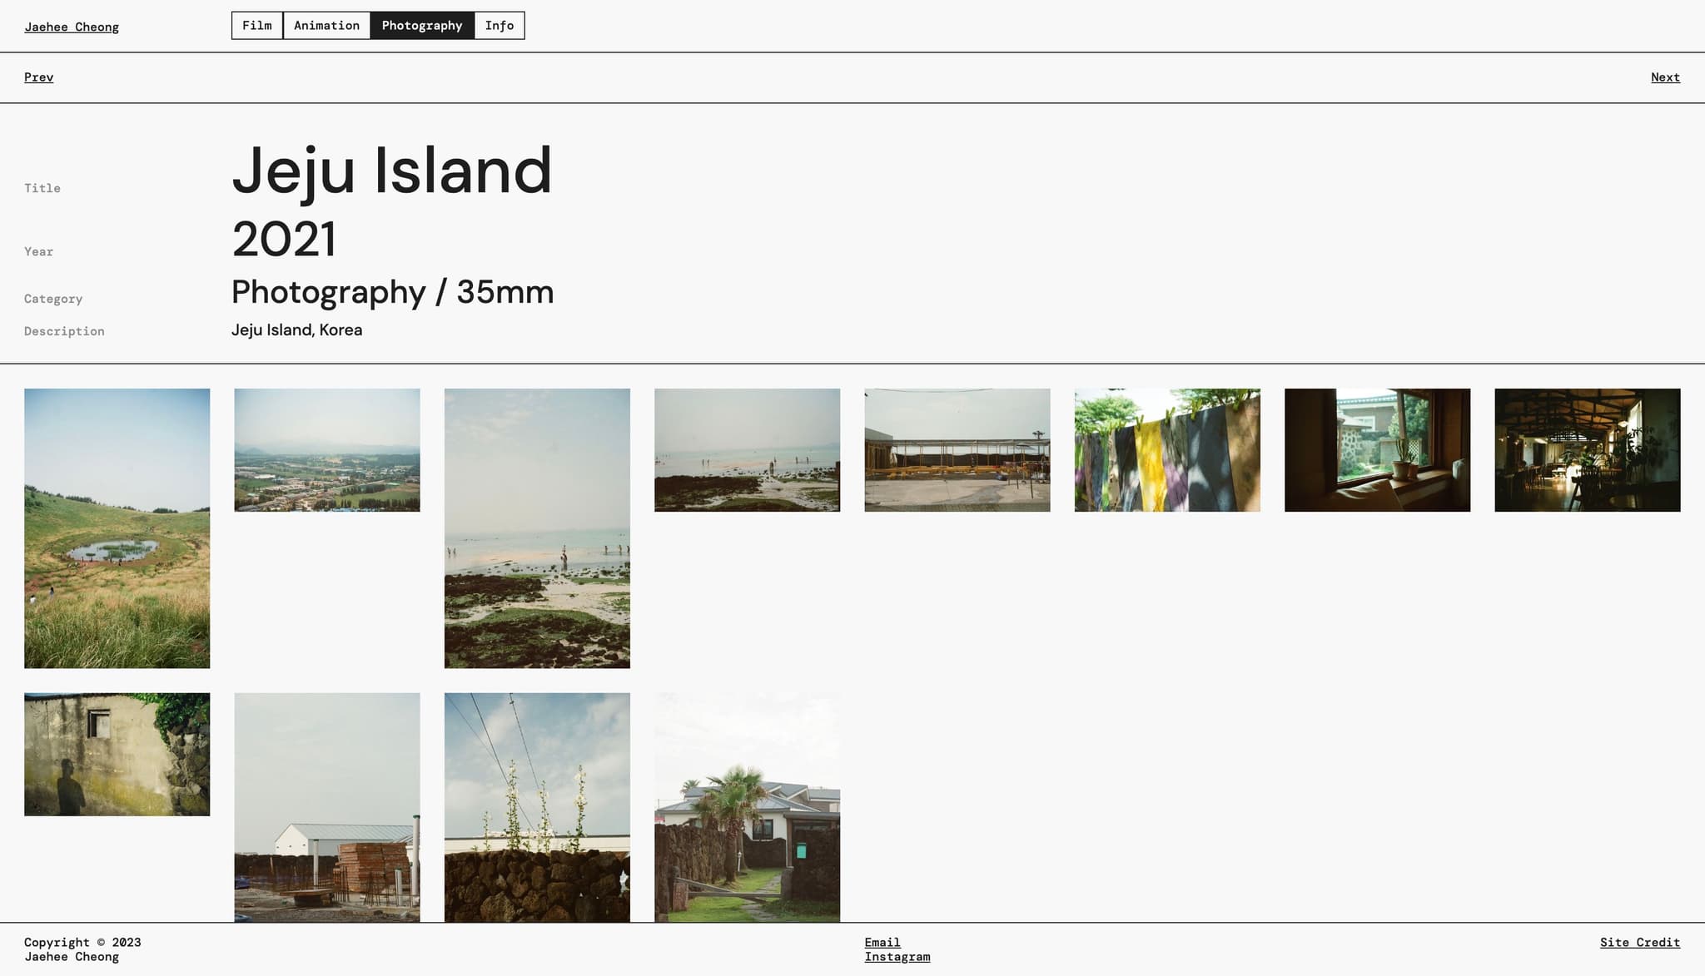Open the crater lake meadow photo
This screenshot has width=1705, height=976.
click(x=117, y=528)
